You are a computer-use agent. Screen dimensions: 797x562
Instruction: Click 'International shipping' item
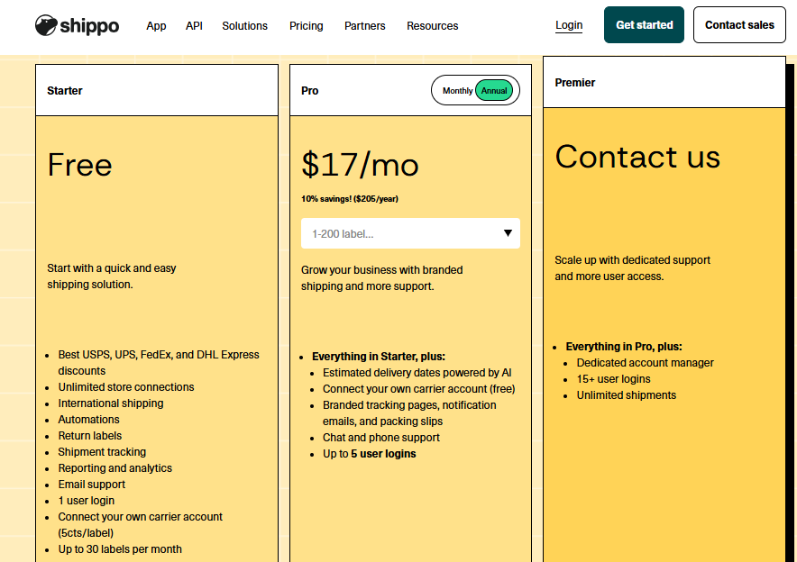[x=111, y=403]
